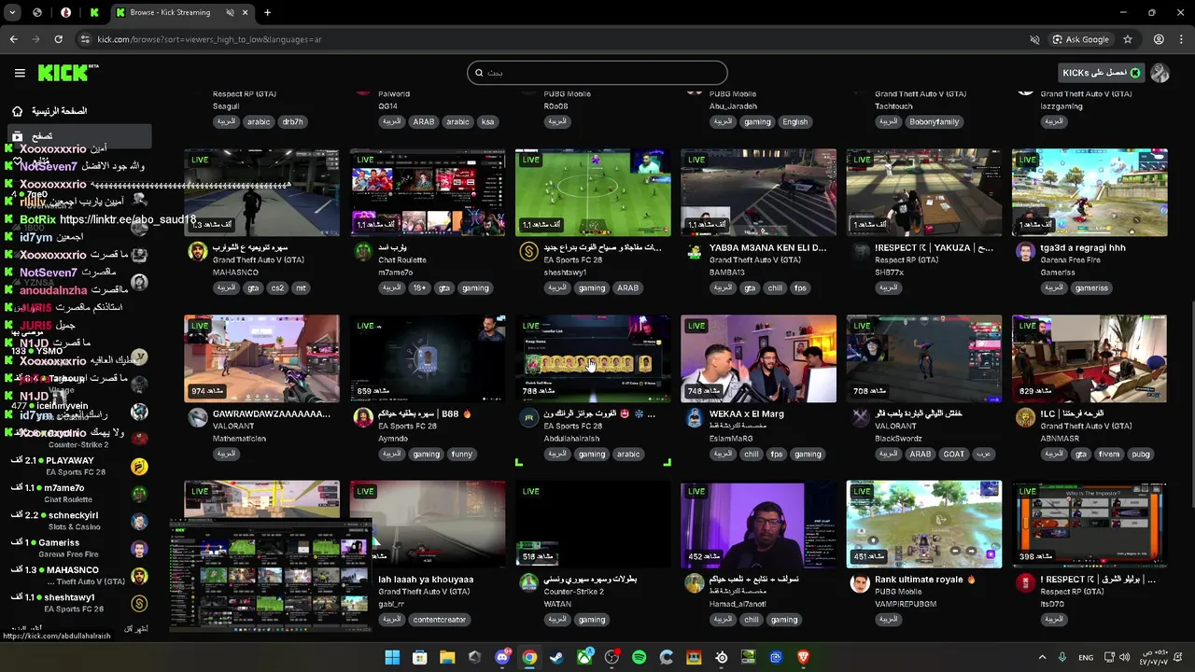The width and height of the screenshot is (1195, 672).
Task: Open Discord from the taskbar
Action: 502,657
